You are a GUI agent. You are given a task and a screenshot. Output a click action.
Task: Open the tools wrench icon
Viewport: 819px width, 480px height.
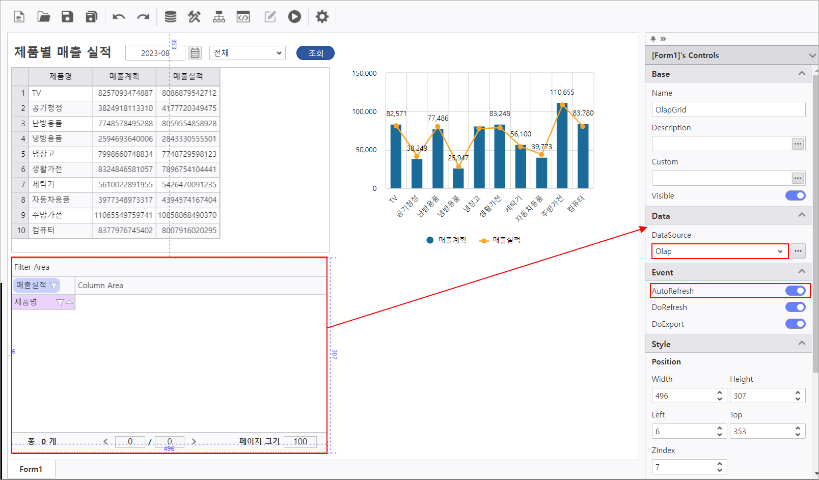tap(194, 17)
